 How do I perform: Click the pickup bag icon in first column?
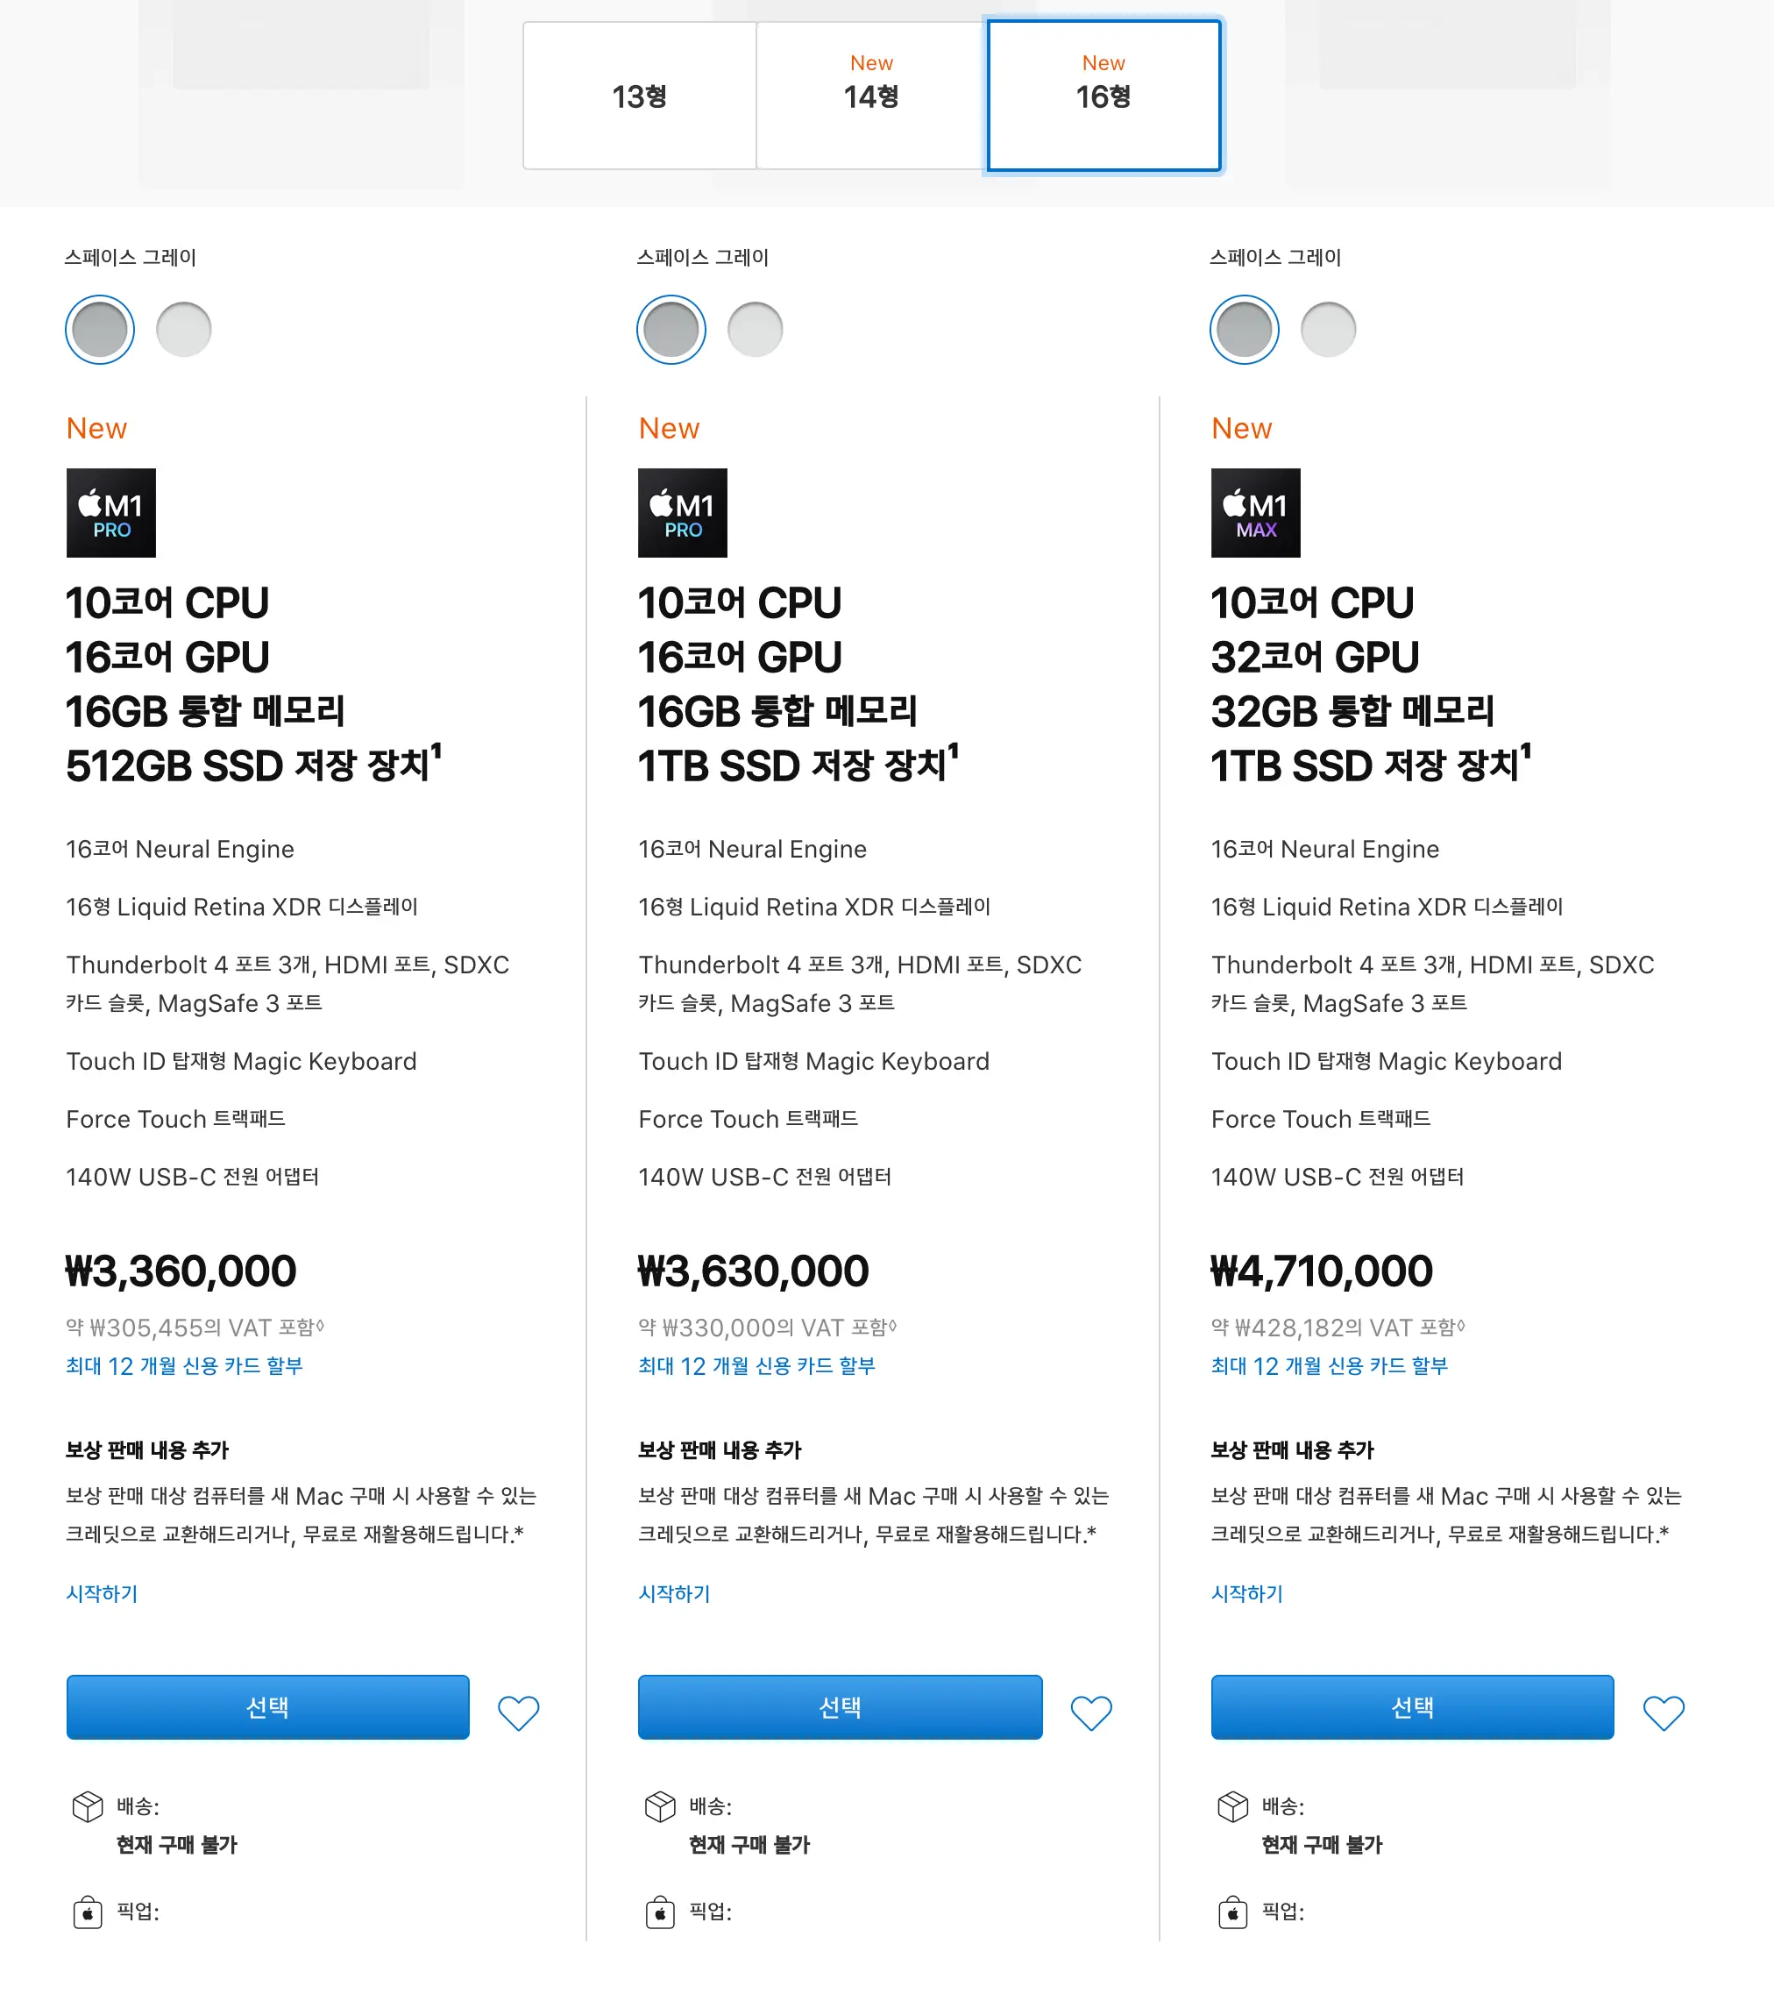87,1912
